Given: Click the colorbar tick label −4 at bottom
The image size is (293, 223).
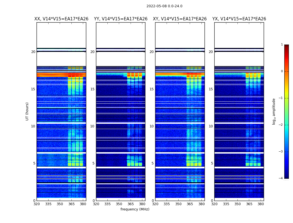Looking at the screenshot, I should tap(281, 178).
